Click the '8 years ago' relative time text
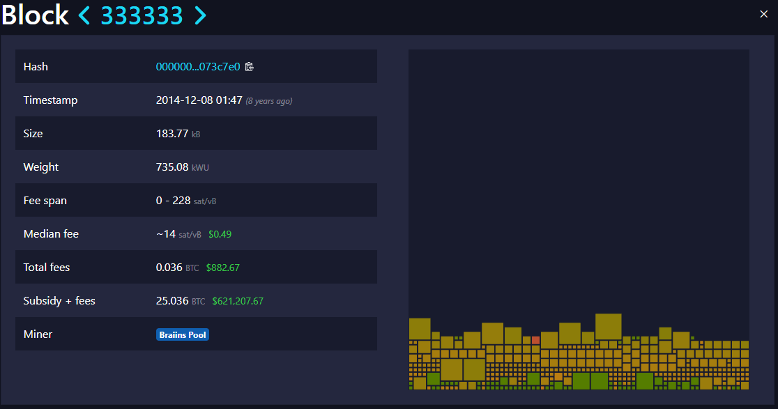This screenshot has height=409, width=778. [x=268, y=101]
